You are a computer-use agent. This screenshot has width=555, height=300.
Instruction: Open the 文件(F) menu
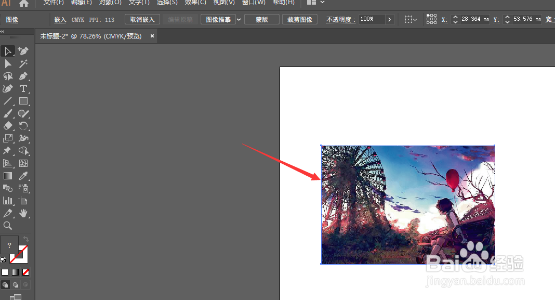point(54,3)
